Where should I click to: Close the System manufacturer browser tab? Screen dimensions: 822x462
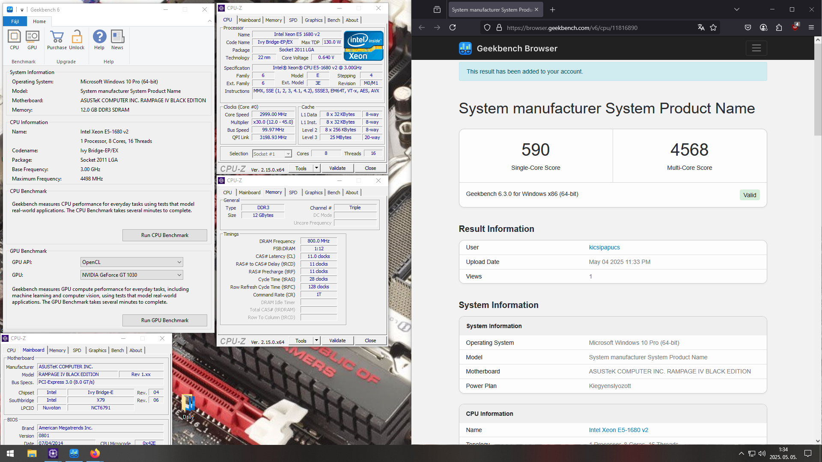(x=536, y=9)
